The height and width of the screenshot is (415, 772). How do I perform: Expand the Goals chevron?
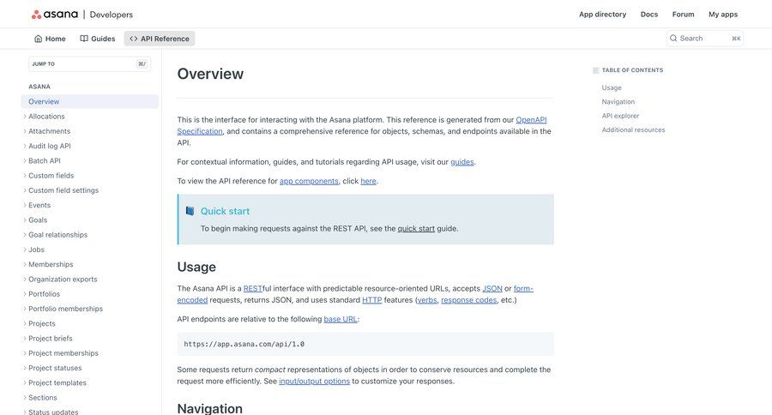tap(25, 220)
